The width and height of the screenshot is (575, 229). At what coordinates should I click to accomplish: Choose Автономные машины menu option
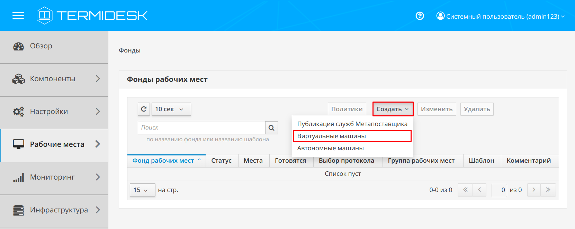click(330, 148)
